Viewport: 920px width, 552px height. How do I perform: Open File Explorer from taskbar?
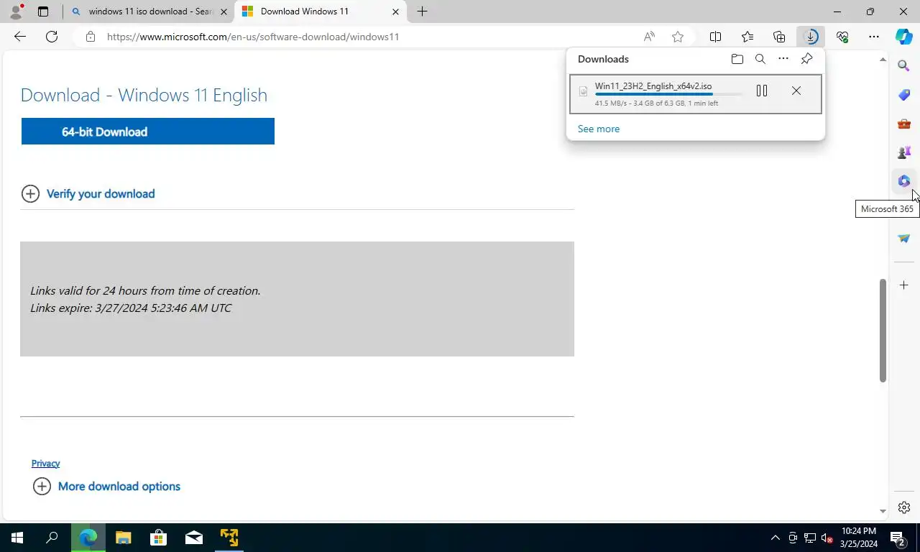click(x=124, y=538)
